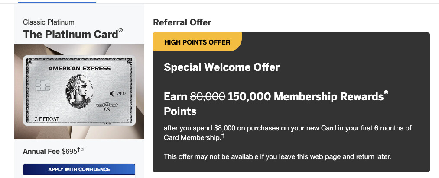Click the American Express logo text on the card

tap(79, 68)
